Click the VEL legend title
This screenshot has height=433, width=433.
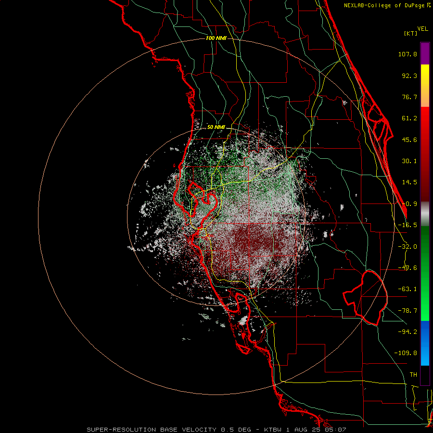click(x=422, y=29)
